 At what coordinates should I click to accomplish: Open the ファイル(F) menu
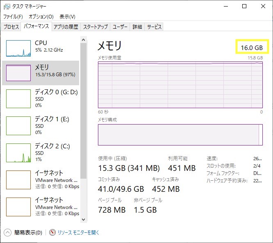[x=13, y=17]
